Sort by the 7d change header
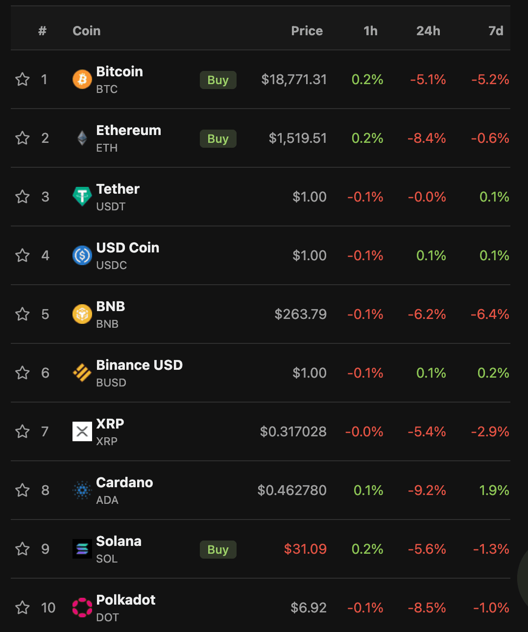Viewport: 528px width, 632px height. coord(496,31)
